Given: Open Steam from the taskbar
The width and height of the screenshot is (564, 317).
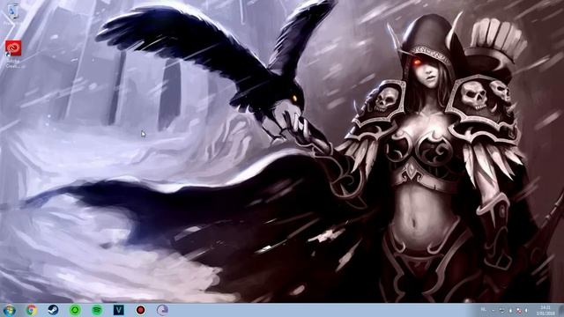Looking at the screenshot, I should (53, 310).
